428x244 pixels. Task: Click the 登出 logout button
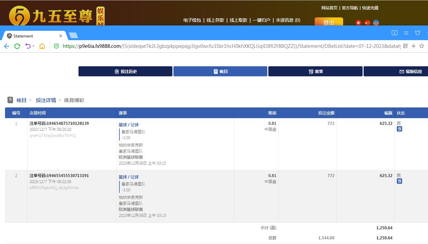click(328, 22)
